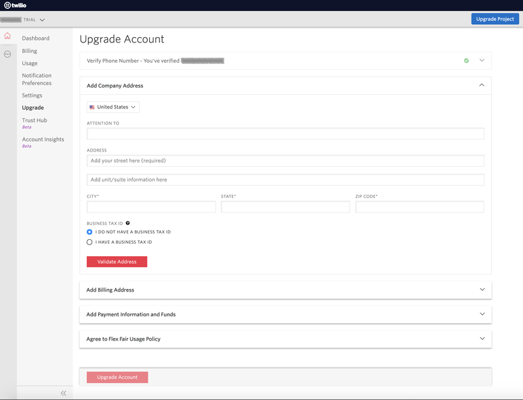523x400 pixels.
Task: Navigate to Billing in the sidebar
Action: tap(29, 50)
